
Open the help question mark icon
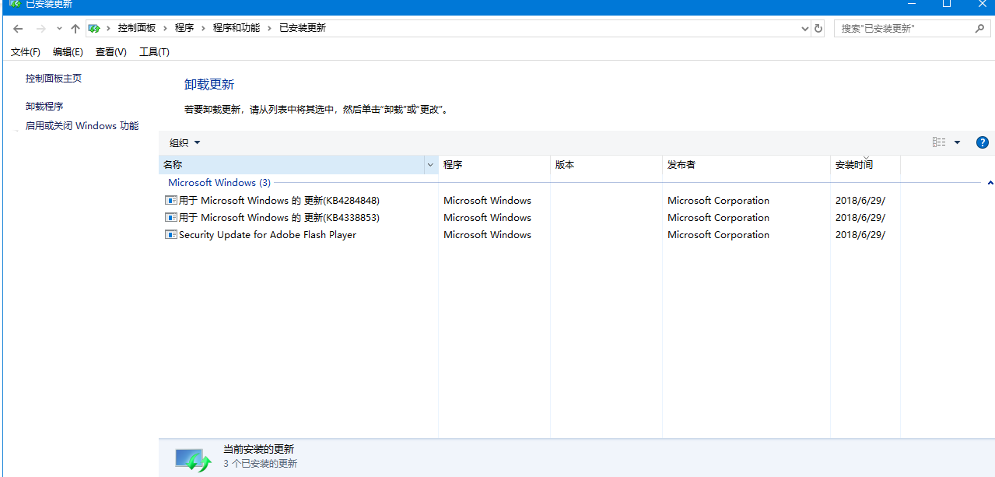(x=982, y=142)
